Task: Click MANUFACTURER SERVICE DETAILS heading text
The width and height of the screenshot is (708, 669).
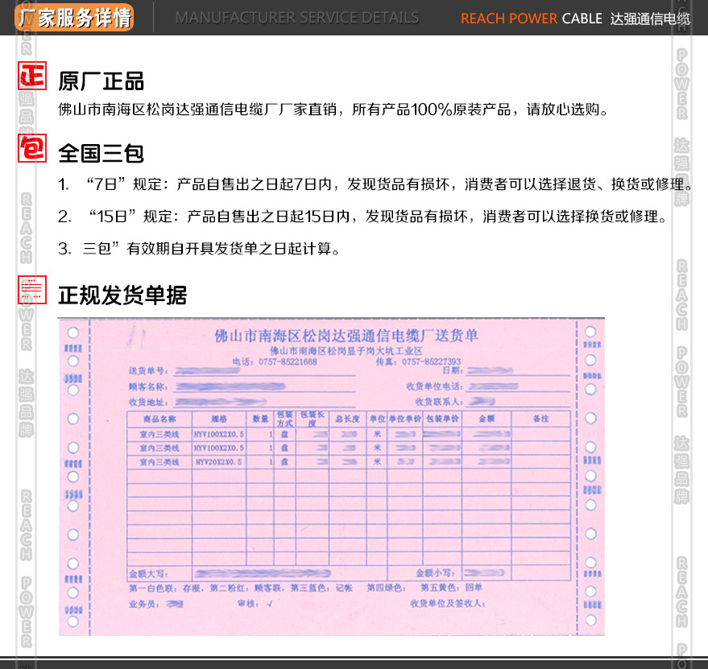Action: coord(297,18)
